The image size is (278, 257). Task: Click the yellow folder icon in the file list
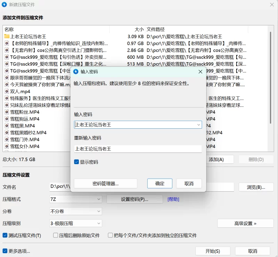(7, 37)
